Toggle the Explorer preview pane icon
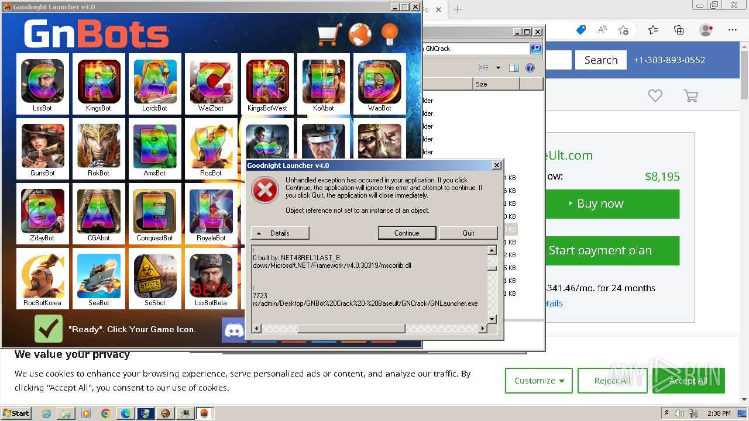Screen dimensions: 749x421 514,68
